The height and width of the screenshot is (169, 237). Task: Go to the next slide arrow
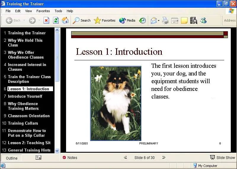point(164,157)
